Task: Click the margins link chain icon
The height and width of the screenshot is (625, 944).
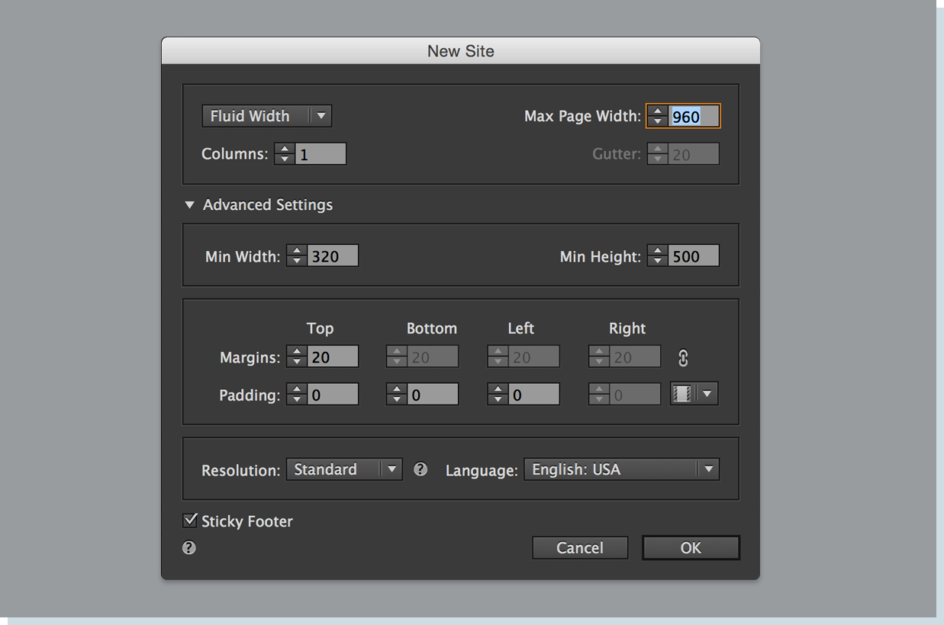Action: [x=683, y=357]
